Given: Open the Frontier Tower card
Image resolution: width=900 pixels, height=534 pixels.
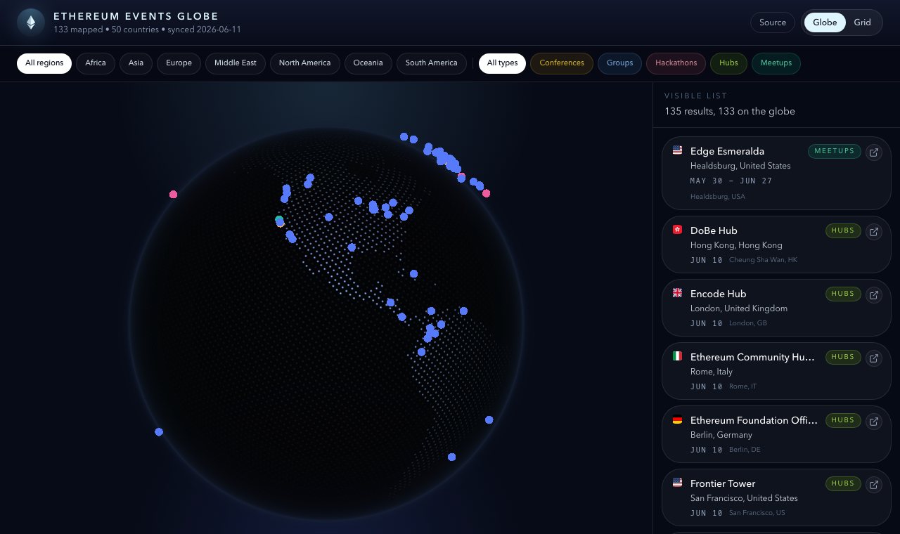Looking at the screenshot, I should click(x=776, y=497).
